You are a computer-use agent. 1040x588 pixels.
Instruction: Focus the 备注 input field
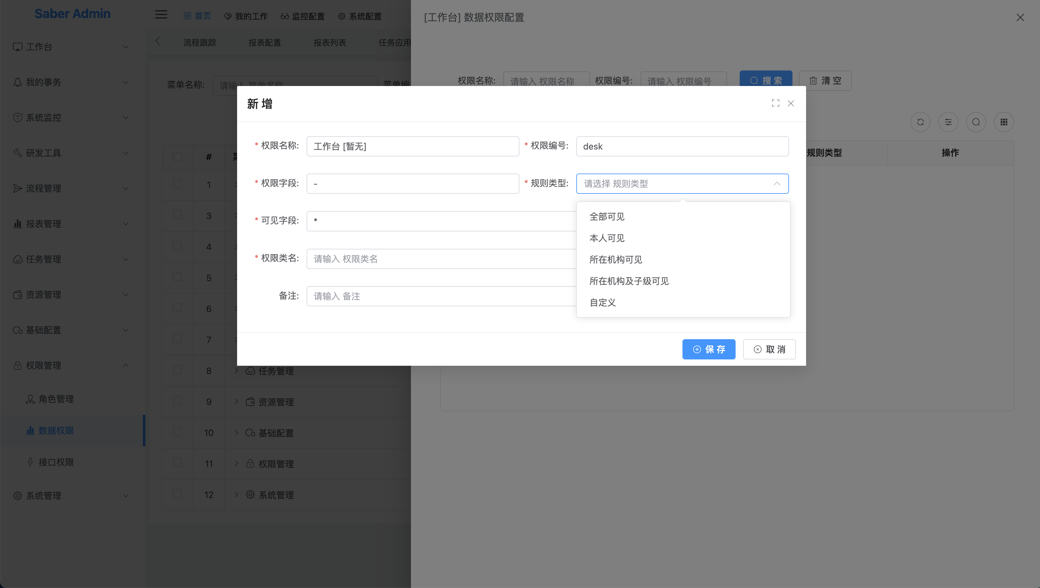tap(442, 297)
